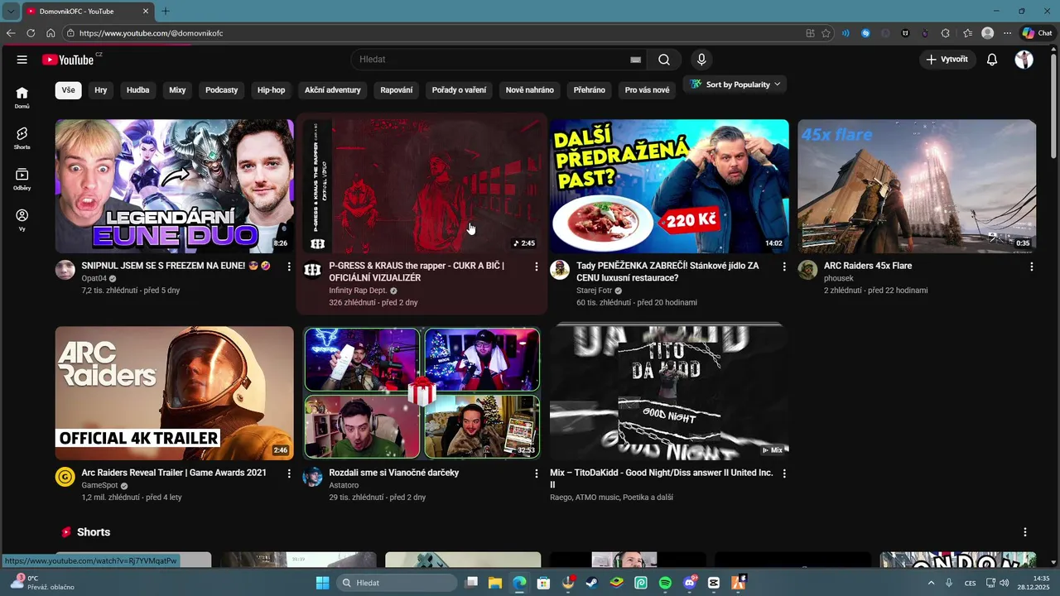Screen dimensions: 1060x596
Task: Click the search magnifier button
Action: (664, 60)
